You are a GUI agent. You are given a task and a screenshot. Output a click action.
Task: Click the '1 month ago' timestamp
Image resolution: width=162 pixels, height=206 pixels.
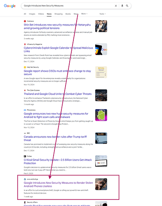point(29,104)
